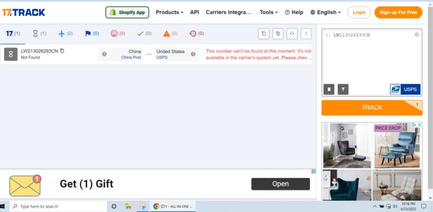The image size is (433, 212).
Task: Open Carriers Integration menu item
Action: coord(229,12)
